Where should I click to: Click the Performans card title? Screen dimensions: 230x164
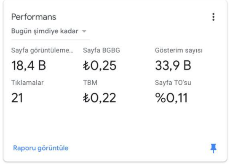[x=34, y=17]
